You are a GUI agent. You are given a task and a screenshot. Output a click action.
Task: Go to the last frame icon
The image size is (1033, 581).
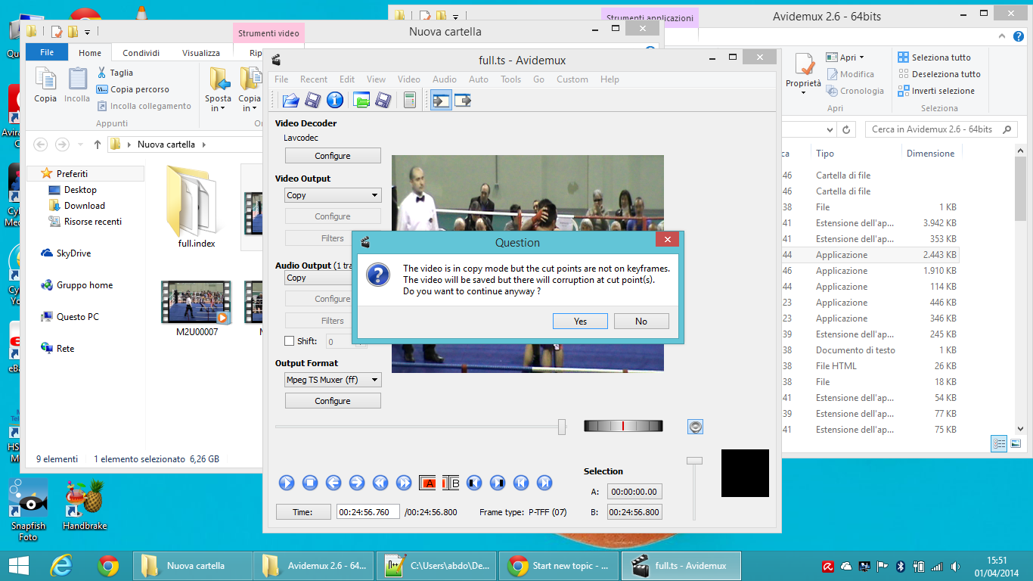coord(544,483)
